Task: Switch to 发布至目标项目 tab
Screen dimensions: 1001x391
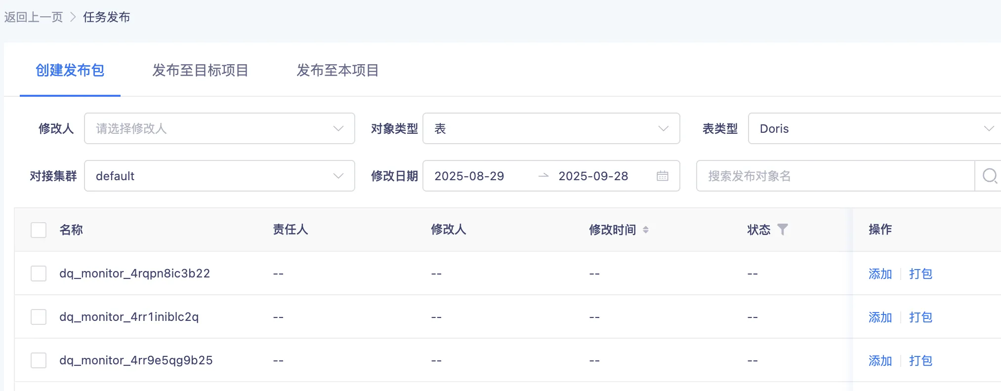Action: coord(200,70)
